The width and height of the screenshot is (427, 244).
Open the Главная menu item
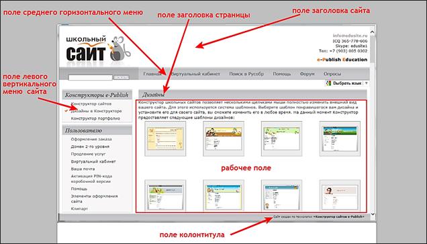[x=152, y=74]
